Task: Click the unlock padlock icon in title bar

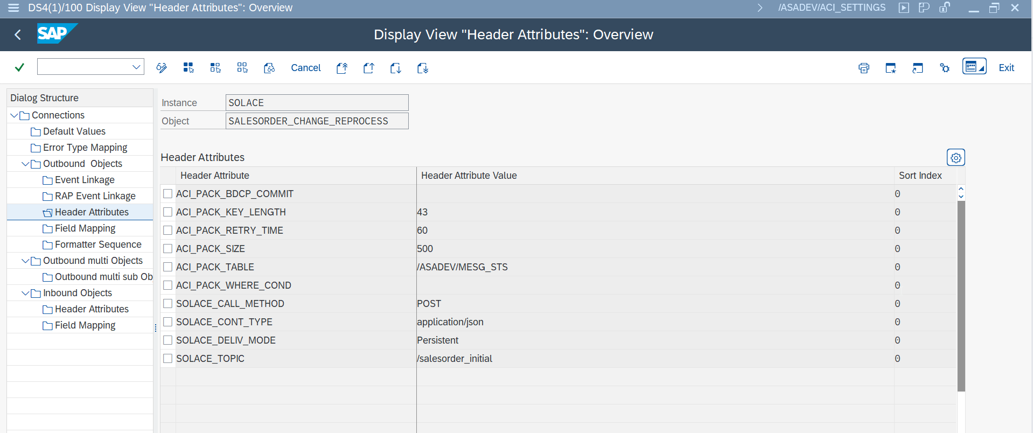Action: [x=945, y=8]
